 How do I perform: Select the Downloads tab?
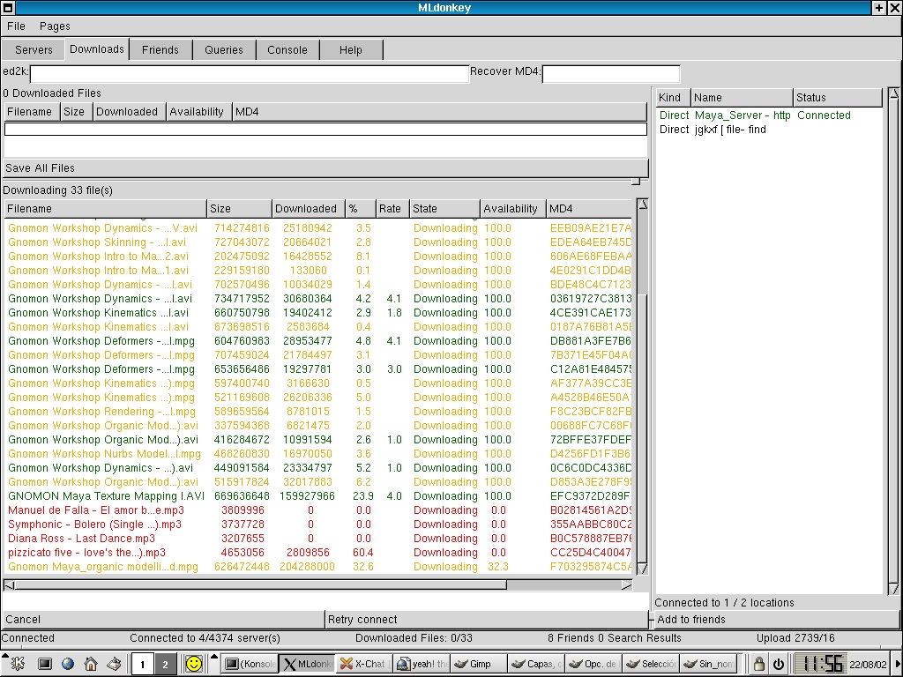[97, 49]
